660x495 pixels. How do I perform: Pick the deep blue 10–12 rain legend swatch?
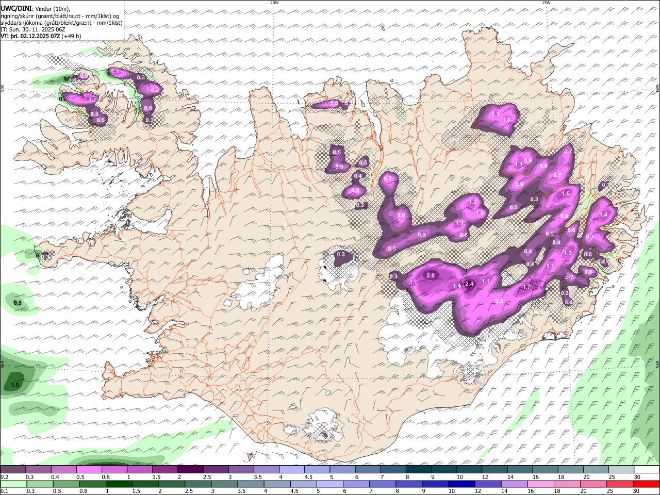[x=461, y=484]
